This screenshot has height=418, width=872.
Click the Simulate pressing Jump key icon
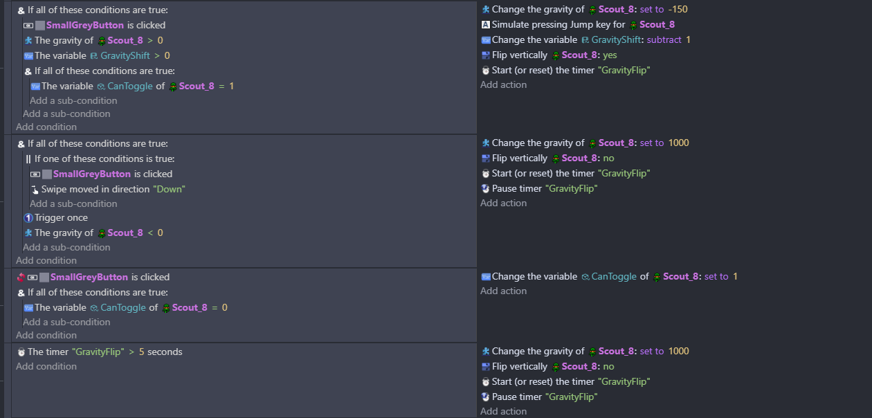coord(485,25)
